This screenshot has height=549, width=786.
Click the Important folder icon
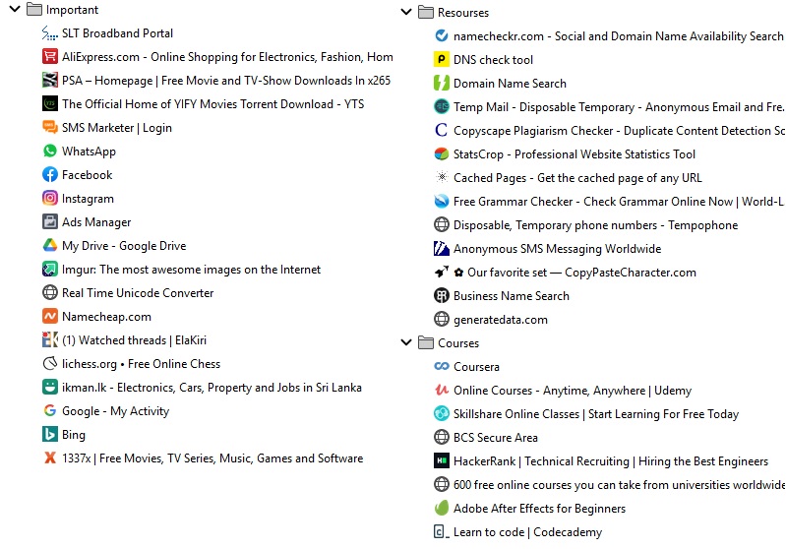click(34, 9)
